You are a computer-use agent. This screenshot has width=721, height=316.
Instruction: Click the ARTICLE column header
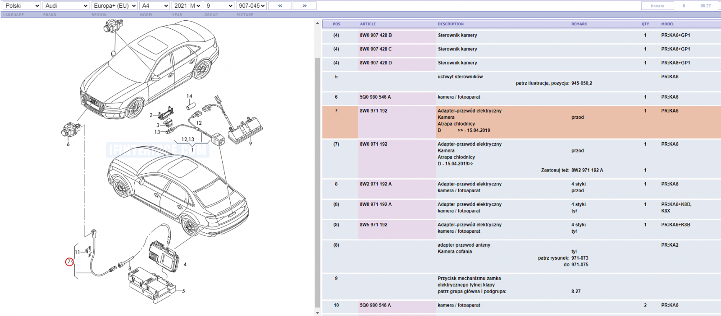coord(368,24)
